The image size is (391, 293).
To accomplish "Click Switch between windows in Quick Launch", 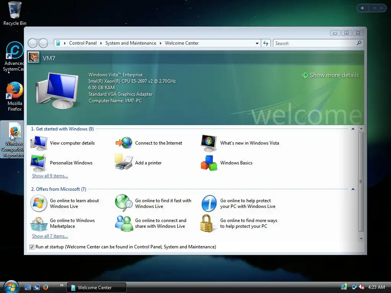I will 37,287.
